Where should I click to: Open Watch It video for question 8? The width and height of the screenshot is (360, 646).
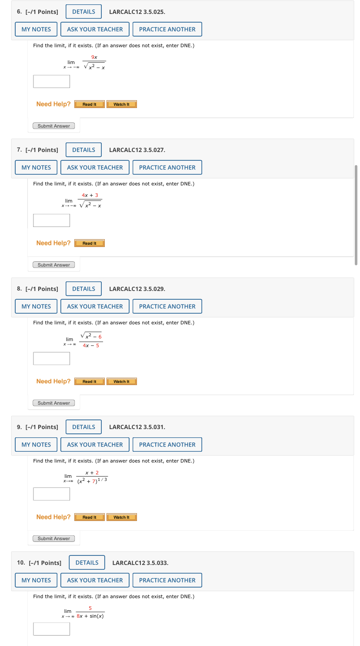(x=121, y=381)
